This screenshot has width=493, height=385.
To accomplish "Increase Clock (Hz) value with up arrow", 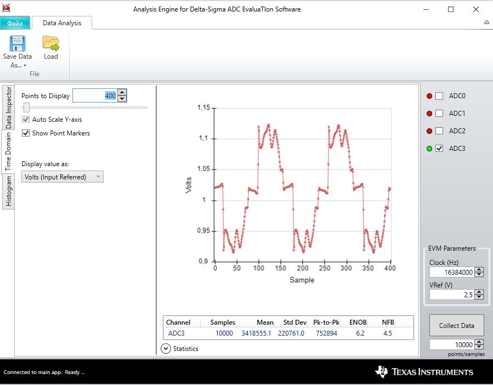I will [479, 270].
